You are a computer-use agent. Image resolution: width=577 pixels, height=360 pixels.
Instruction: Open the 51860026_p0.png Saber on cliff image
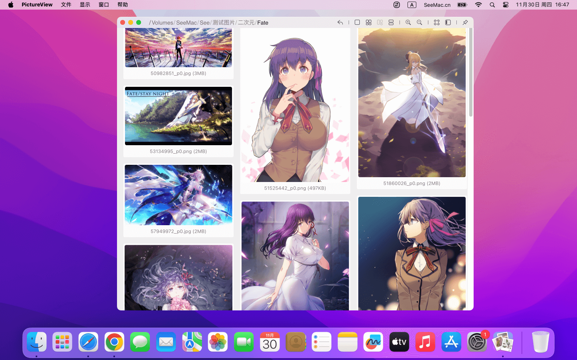click(x=412, y=103)
